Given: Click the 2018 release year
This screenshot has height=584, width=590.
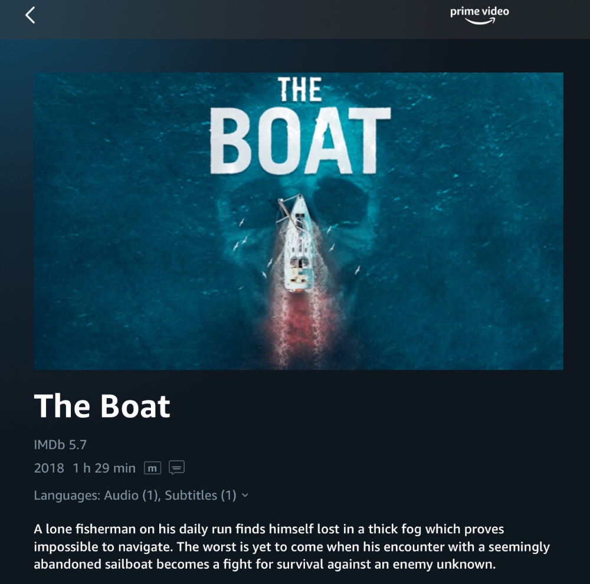Looking at the screenshot, I should (49, 468).
